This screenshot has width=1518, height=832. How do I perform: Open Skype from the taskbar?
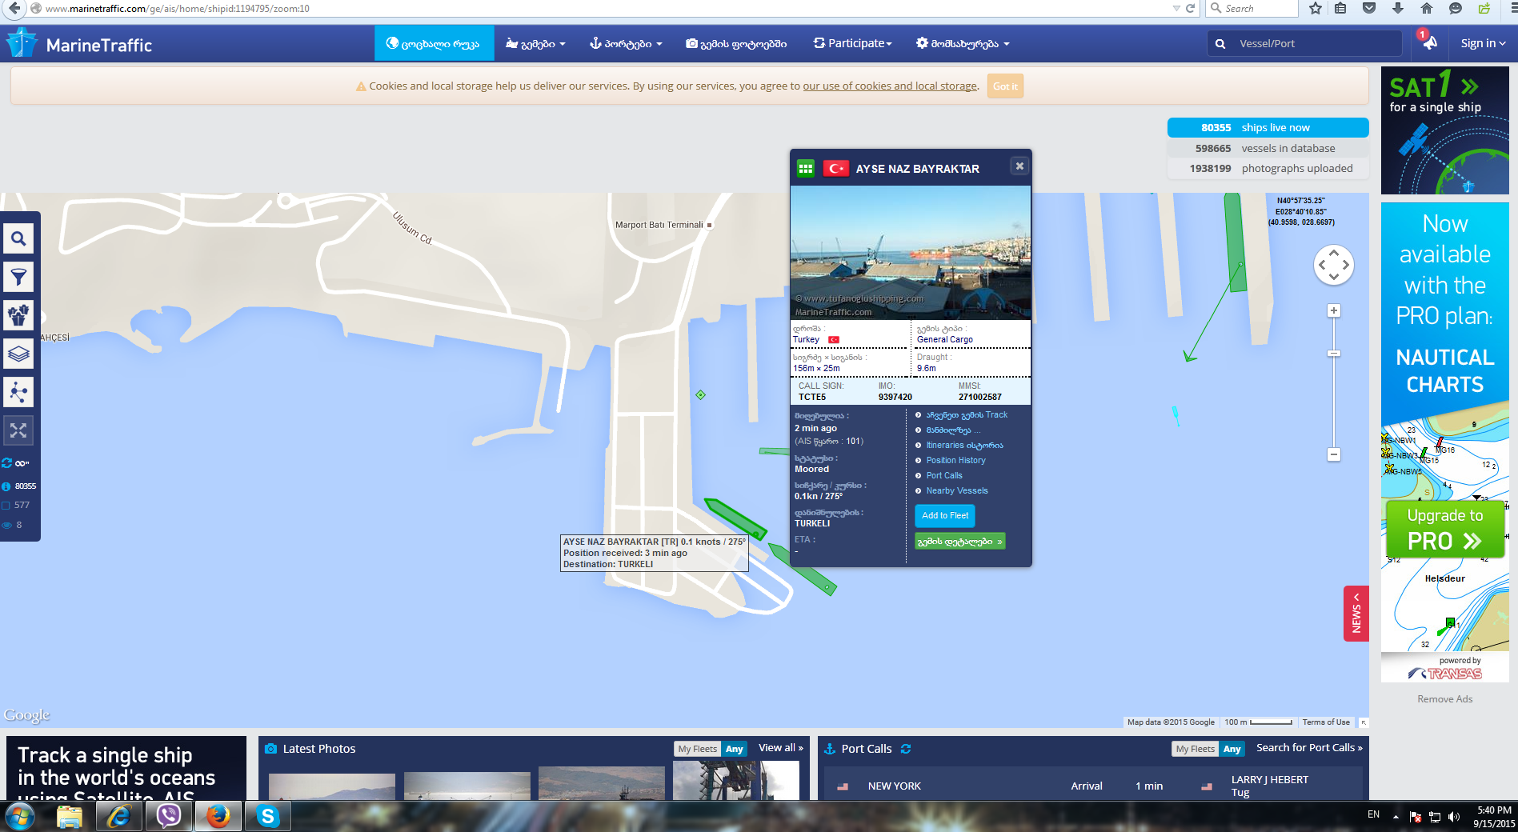267,816
